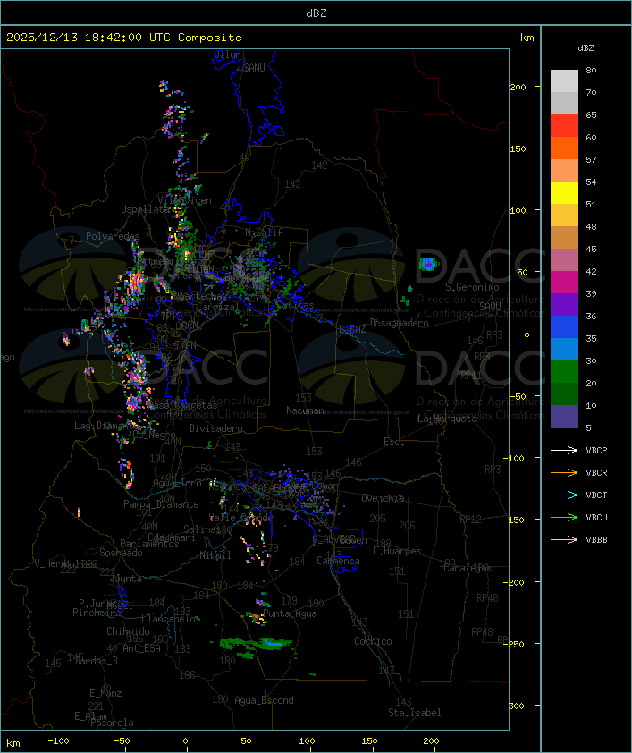This screenshot has height=753, width=632.
Task: Select the magenta 39-42 dBZ legend swatch
Action: [564, 283]
